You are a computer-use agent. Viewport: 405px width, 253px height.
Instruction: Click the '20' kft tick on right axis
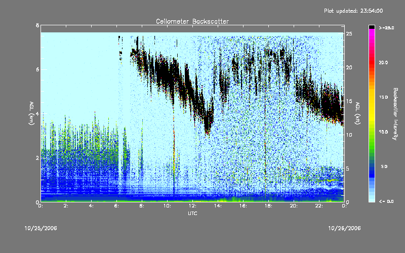coord(349,67)
